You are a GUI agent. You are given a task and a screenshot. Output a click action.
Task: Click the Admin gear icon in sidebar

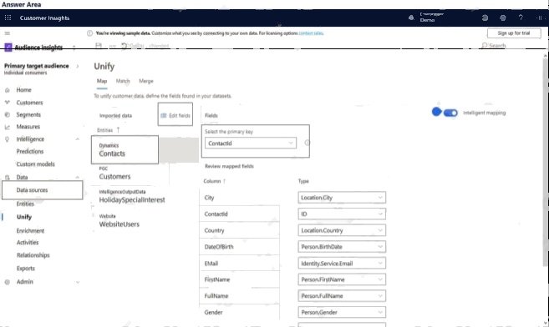[x=8, y=282]
